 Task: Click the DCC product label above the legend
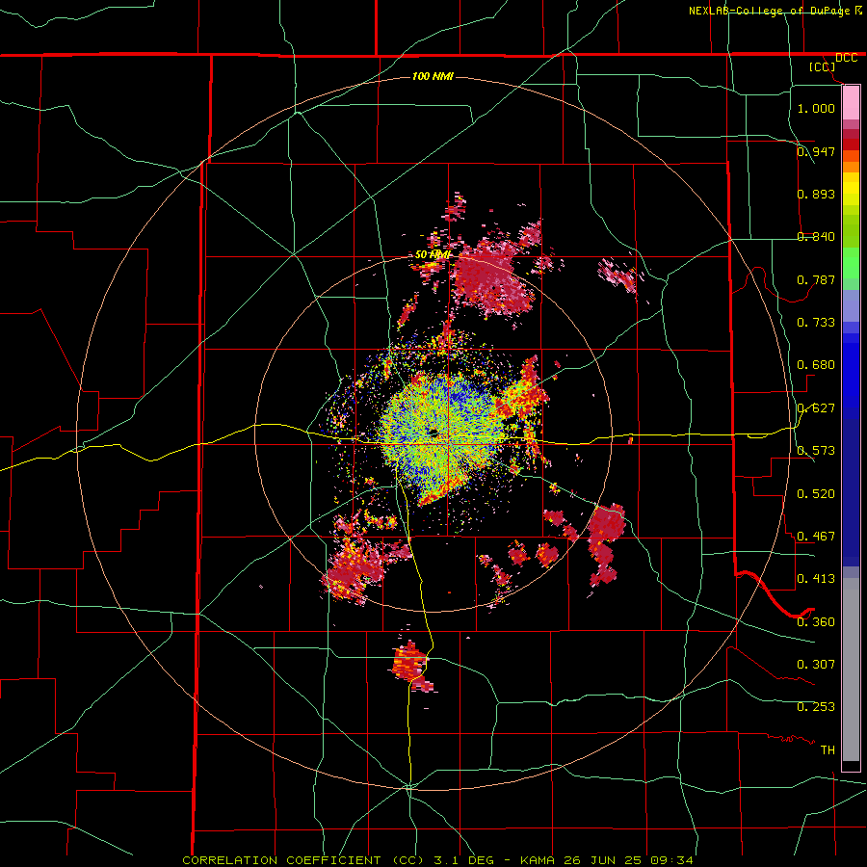coord(846,58)
